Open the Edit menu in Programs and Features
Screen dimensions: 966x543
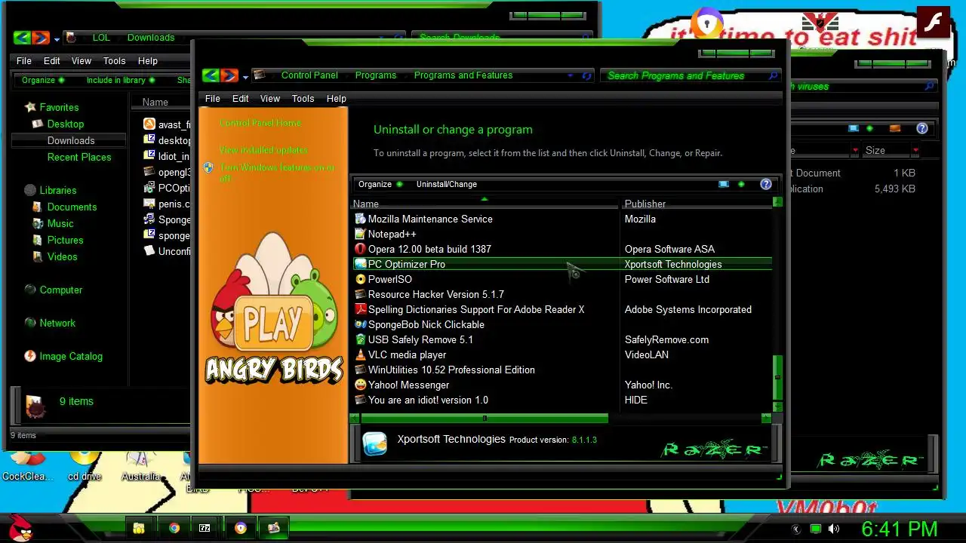(240, 98)
